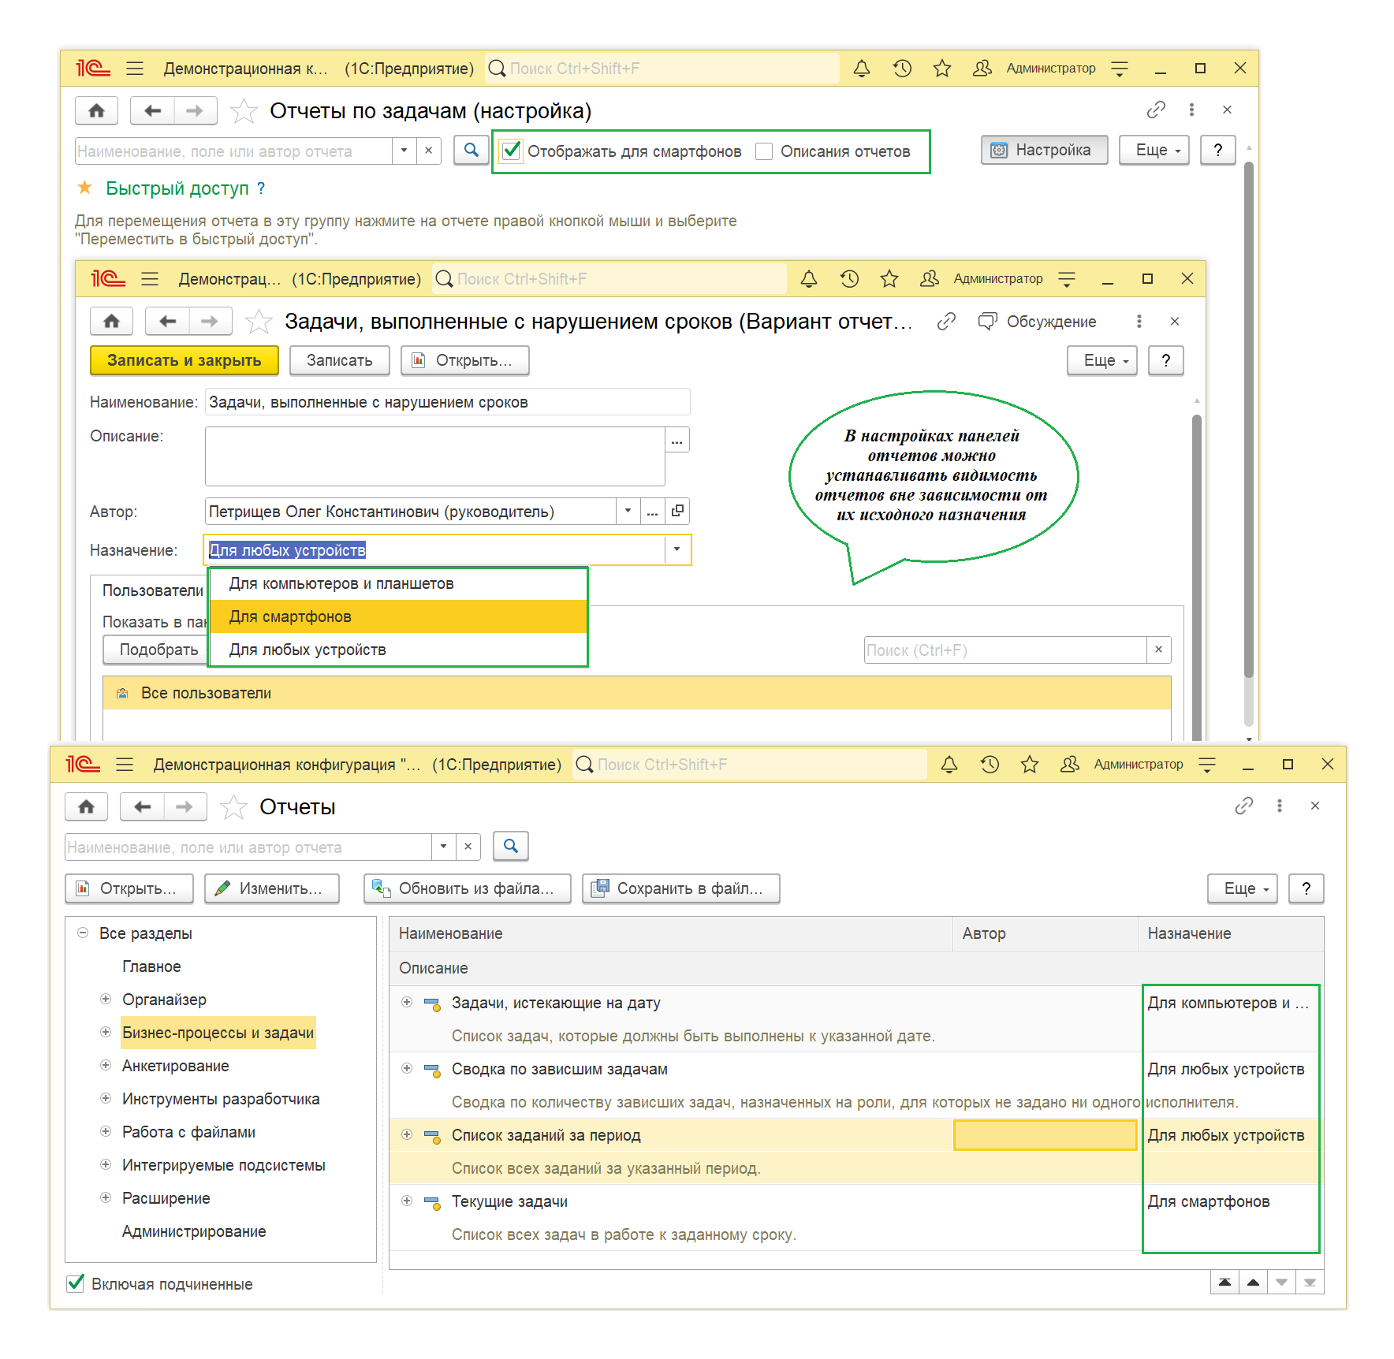The height and width of the screenshot is (1359, 1394).
Task: Open the Автор field dropdown arrow
Action: [628, 511]
